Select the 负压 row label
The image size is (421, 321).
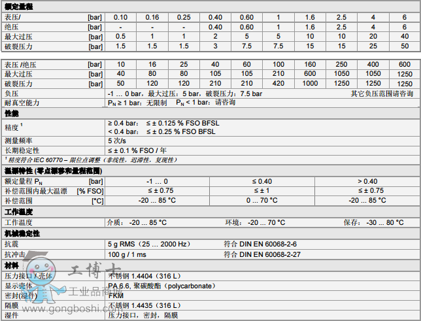(x=10, y=93)
